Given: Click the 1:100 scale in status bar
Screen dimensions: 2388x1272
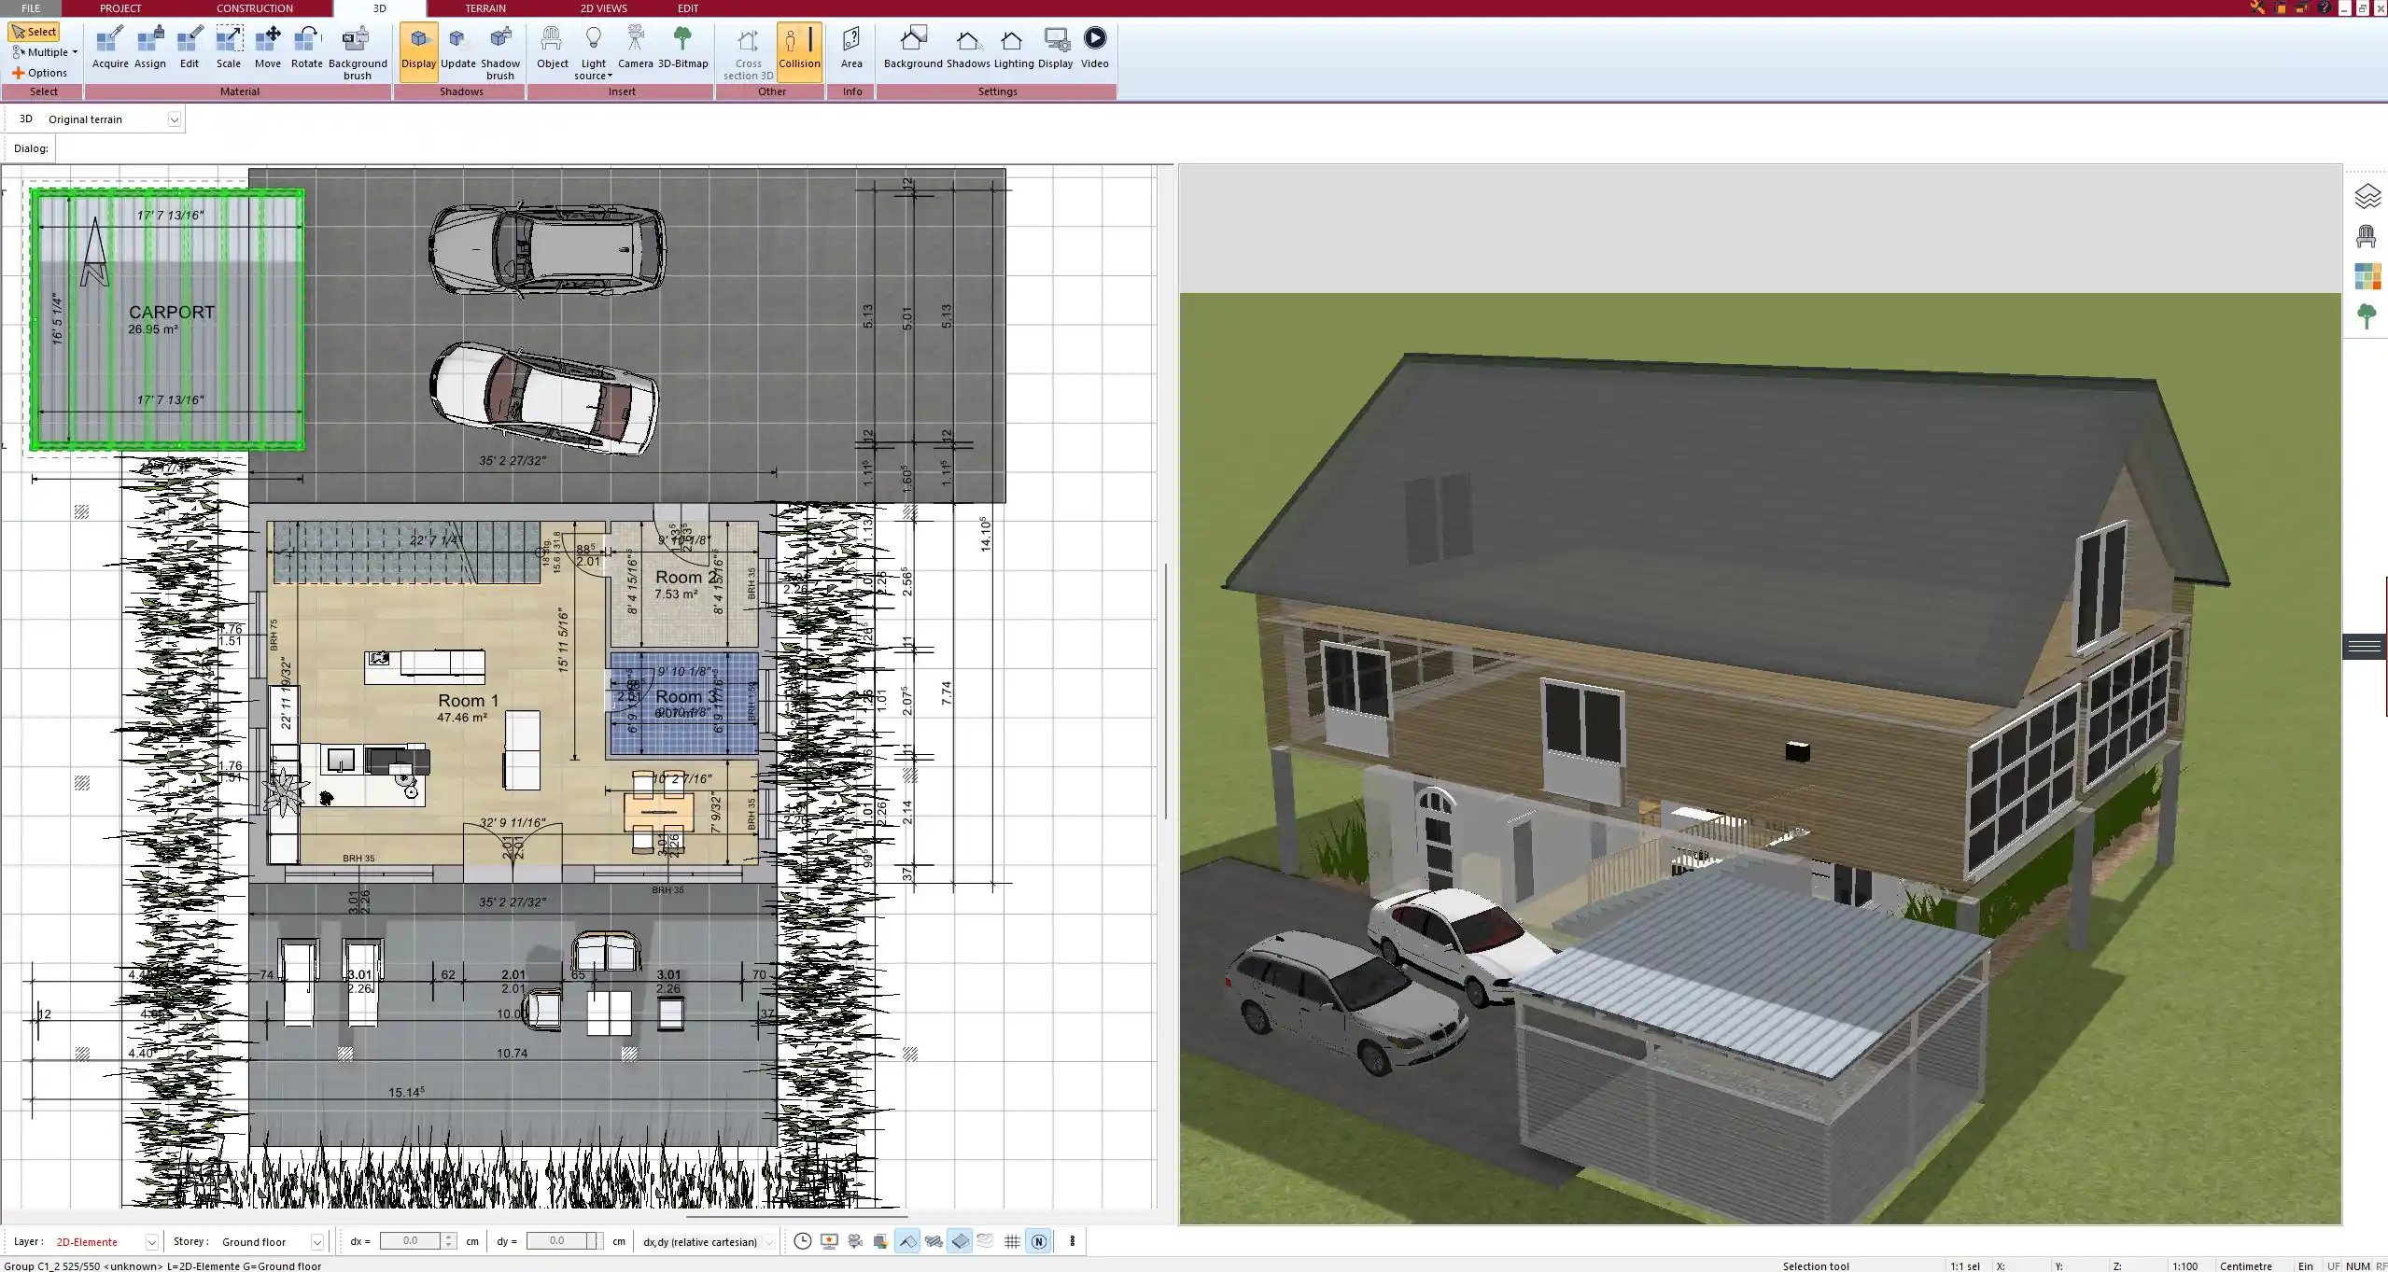Looking at the screenshot, I should (x=2184, y=1265).
